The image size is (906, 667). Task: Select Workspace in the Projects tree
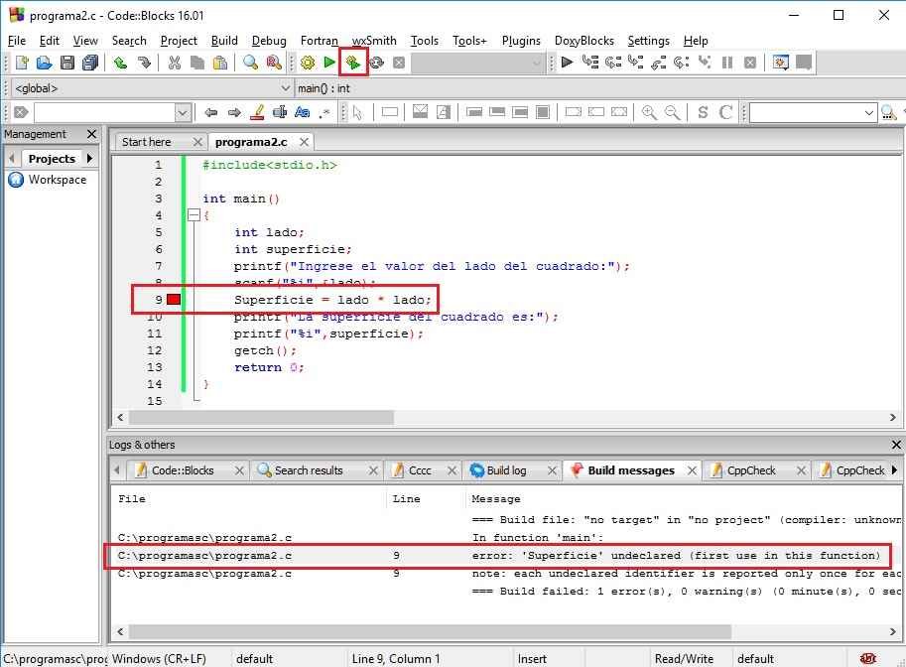(57, 180)
